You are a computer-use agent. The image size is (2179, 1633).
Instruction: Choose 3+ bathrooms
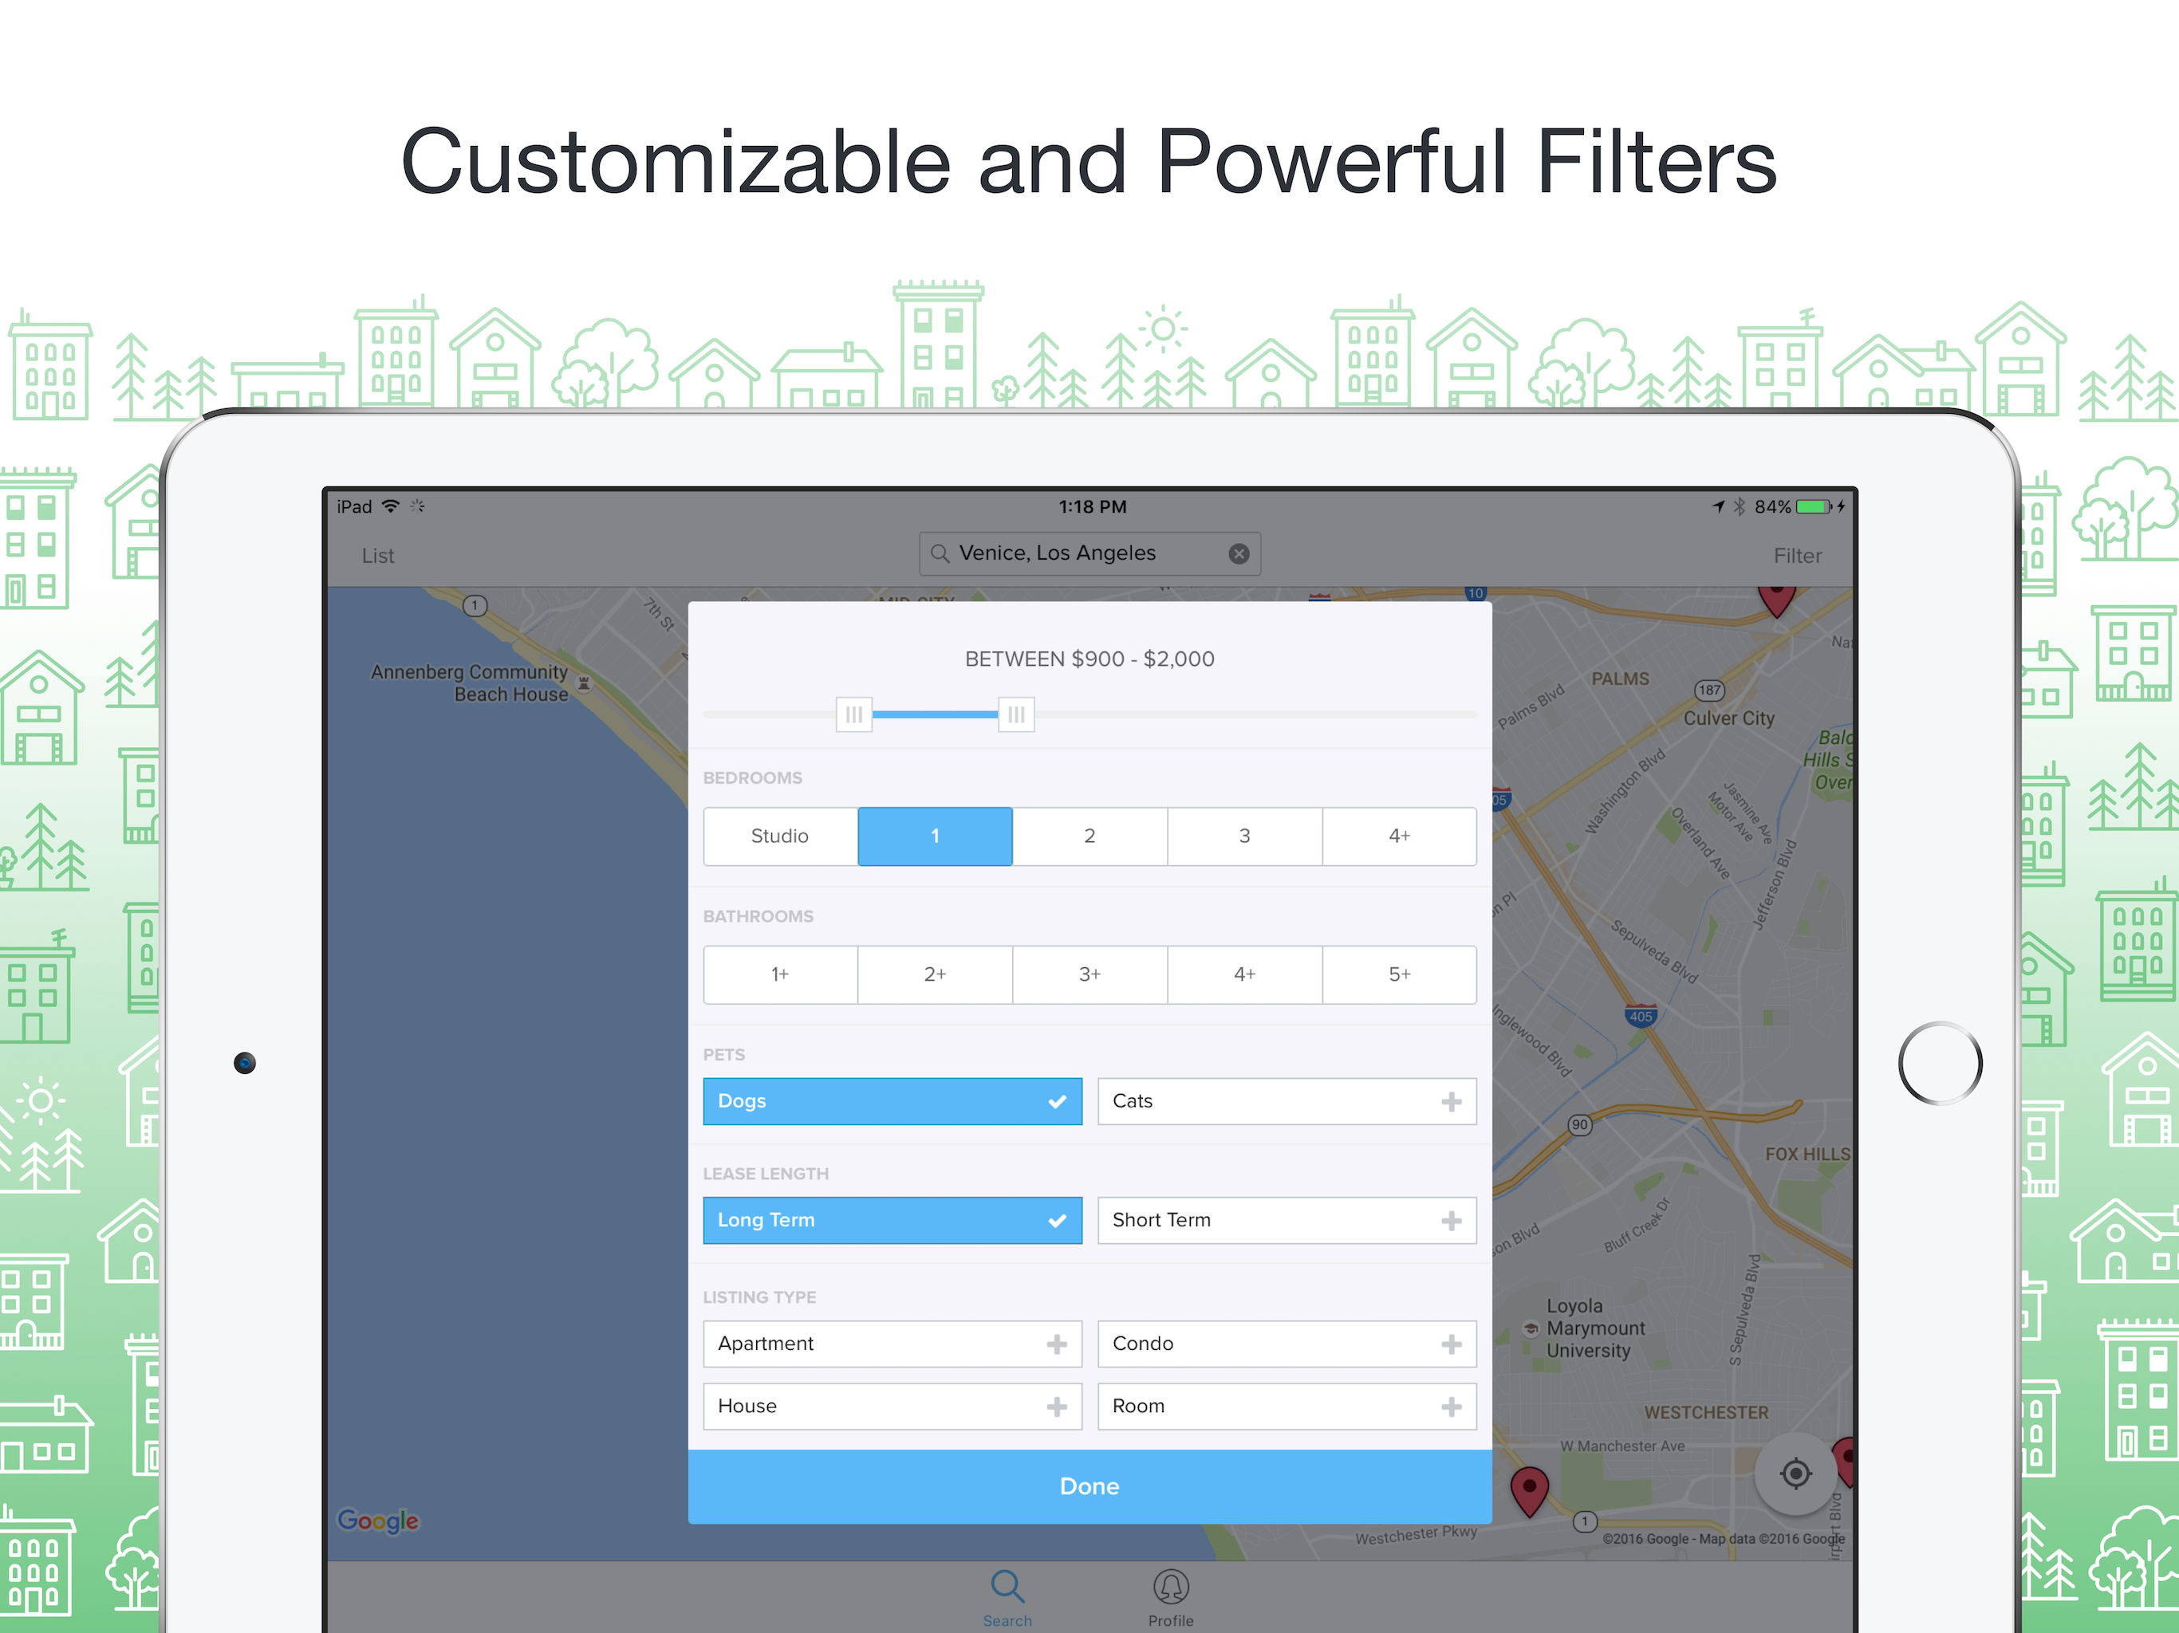pos(1089,974)
